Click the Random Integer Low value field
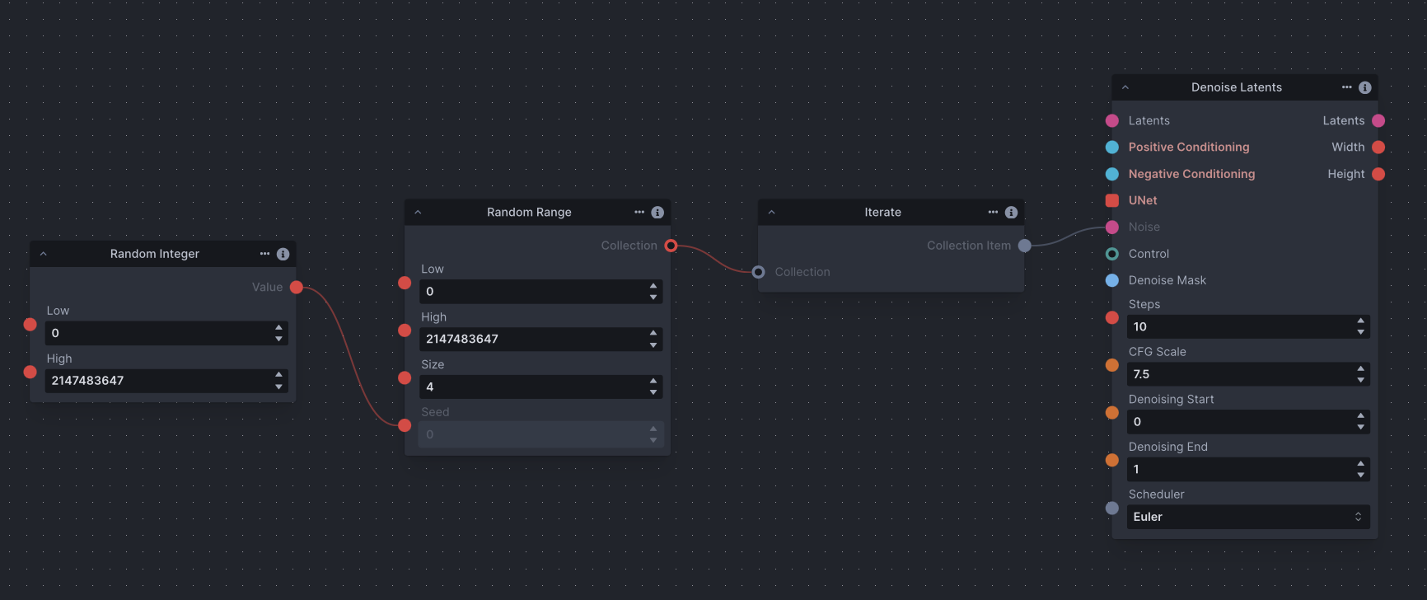The image size is (1427, 600). click(x=166, y=333)
